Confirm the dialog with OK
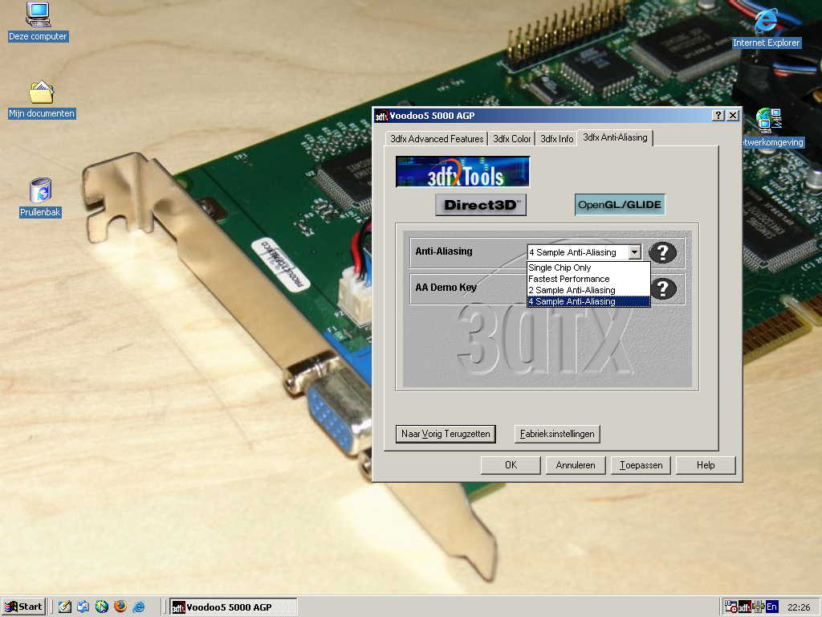The width and height of the screenshot is (822, 617). pos(511,465)
